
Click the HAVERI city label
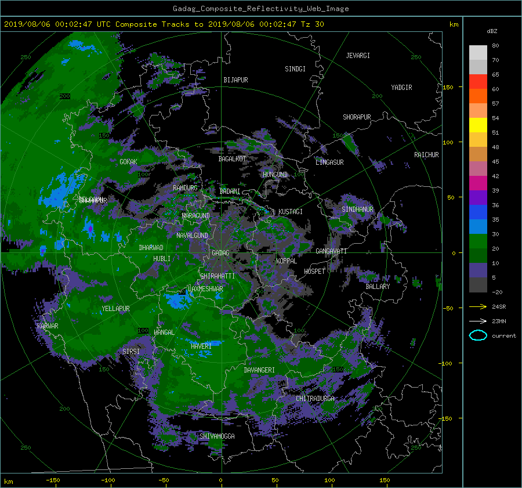pos(201,346)
